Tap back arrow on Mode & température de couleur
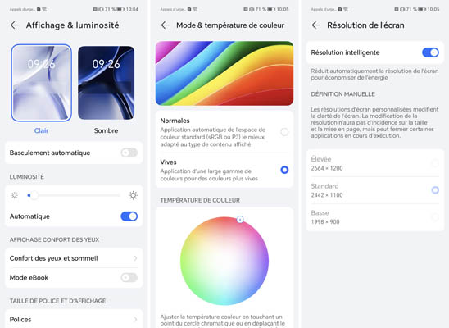Screen dimensions: 449x328 166,25
